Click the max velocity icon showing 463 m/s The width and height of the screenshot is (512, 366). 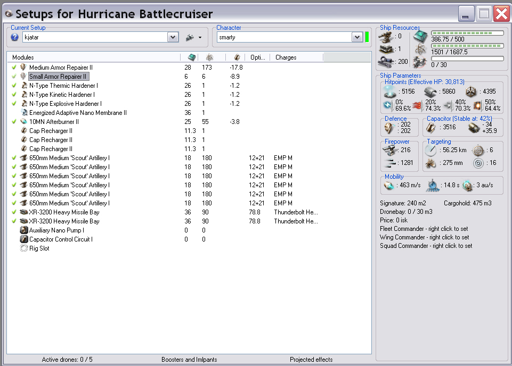click(x=389, y=186)
